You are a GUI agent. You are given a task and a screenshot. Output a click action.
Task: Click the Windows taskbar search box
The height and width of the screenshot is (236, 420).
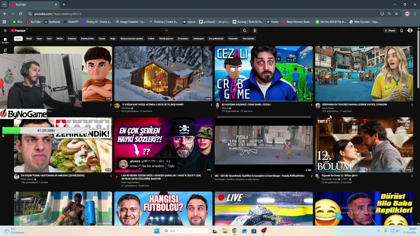pos(186,231)
